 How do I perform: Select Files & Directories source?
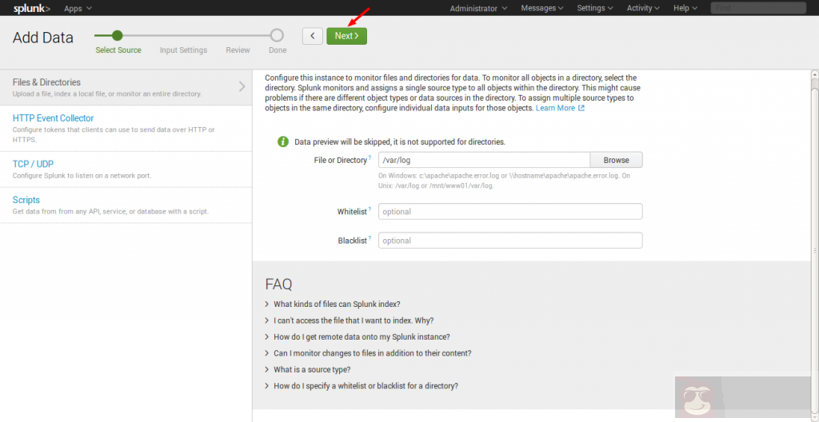(126, 87)
